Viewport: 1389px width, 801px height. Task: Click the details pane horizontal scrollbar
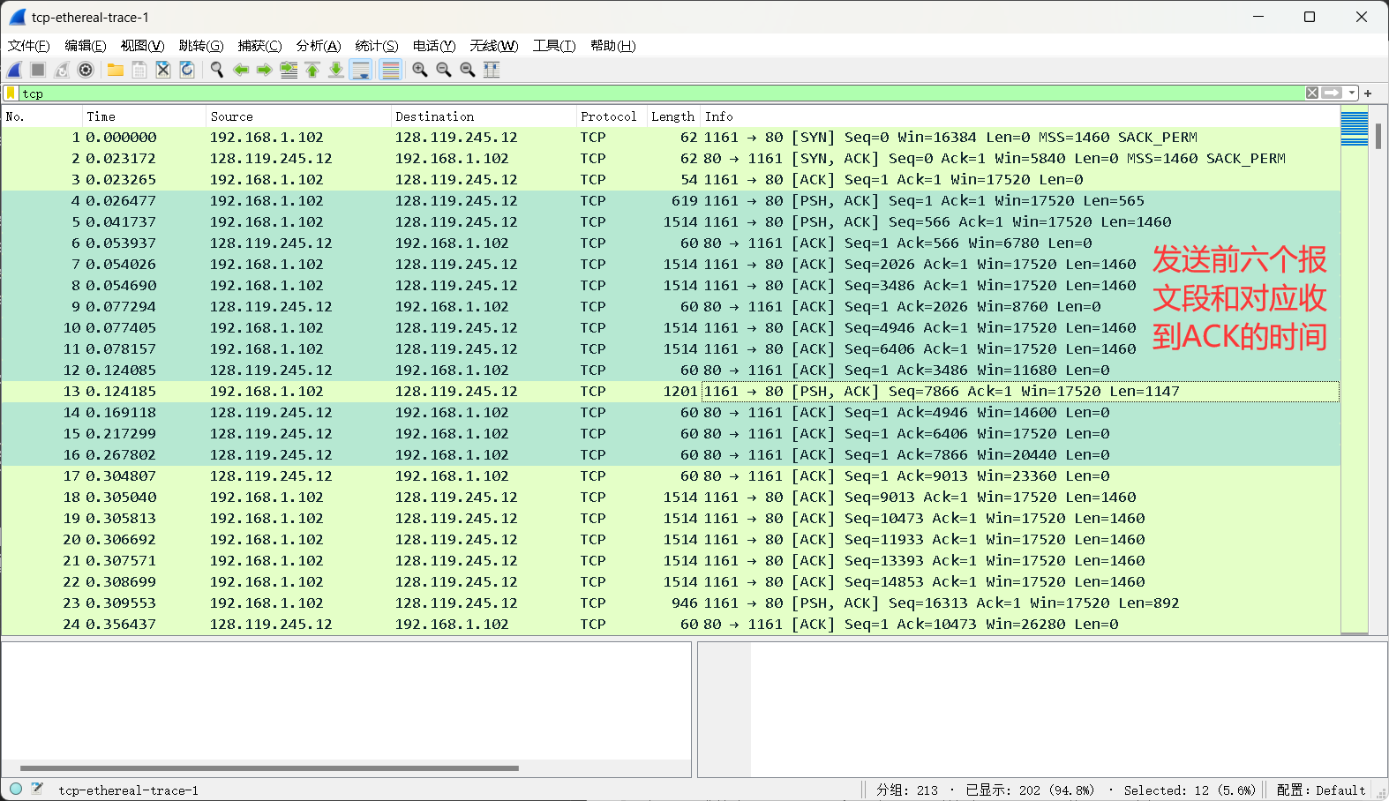(269, 768)
